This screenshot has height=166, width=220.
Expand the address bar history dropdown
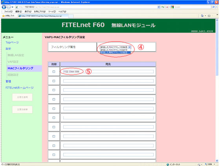(159, 7)
